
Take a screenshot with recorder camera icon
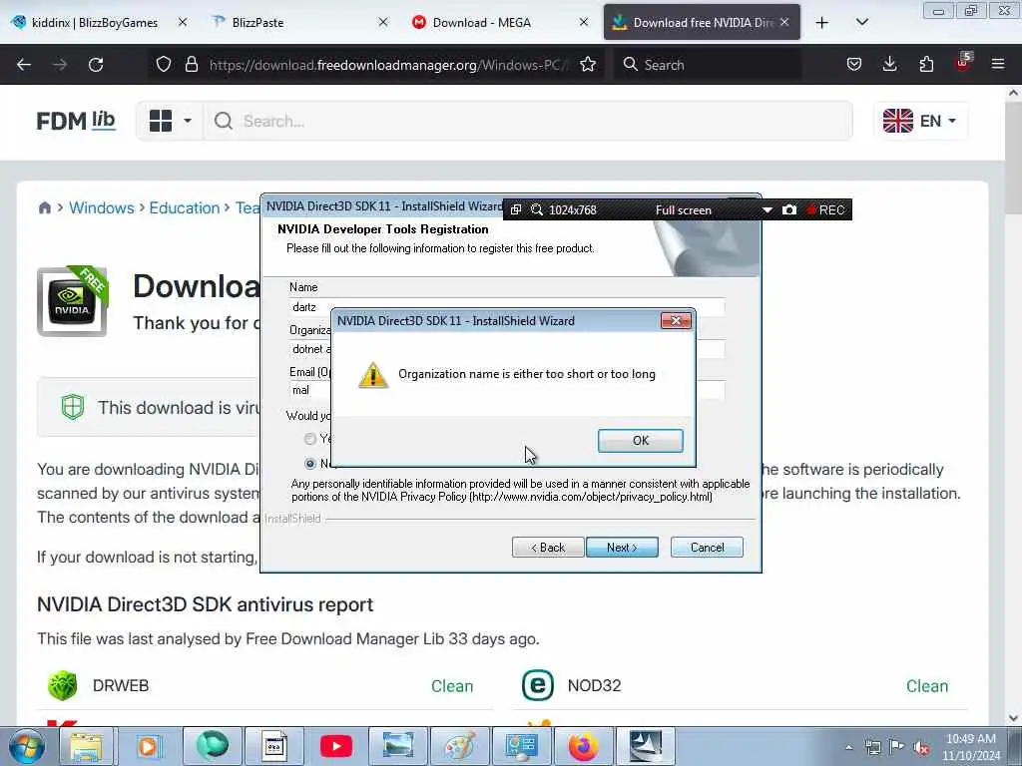click(789, 209)
